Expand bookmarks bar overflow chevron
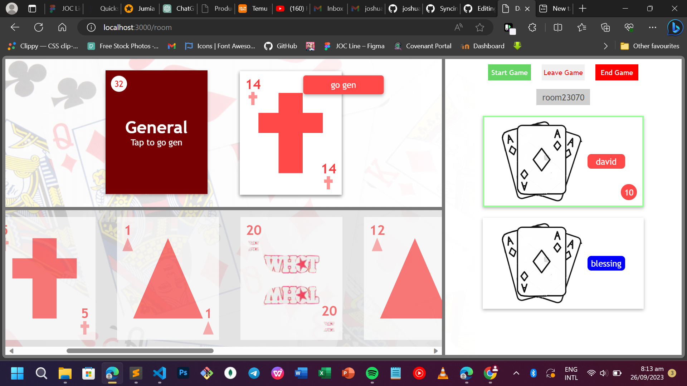This screenshot has height=386, width=687. tap(605, 46)
